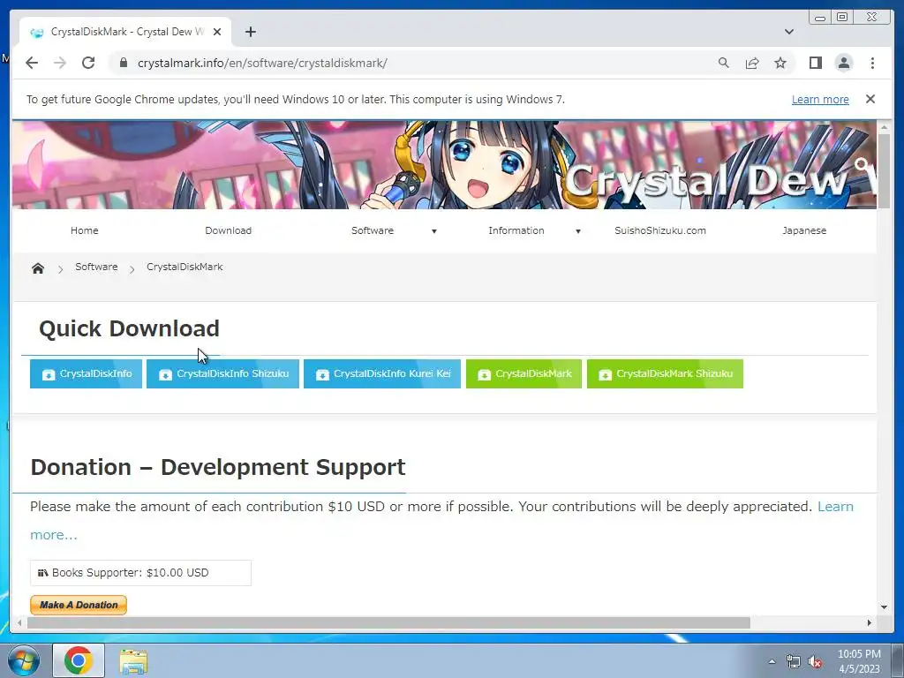This screenshot has height=678, width=904.
Task: Click the Make A Donation button
Action: pyautogui.click(x=79, y=605)
